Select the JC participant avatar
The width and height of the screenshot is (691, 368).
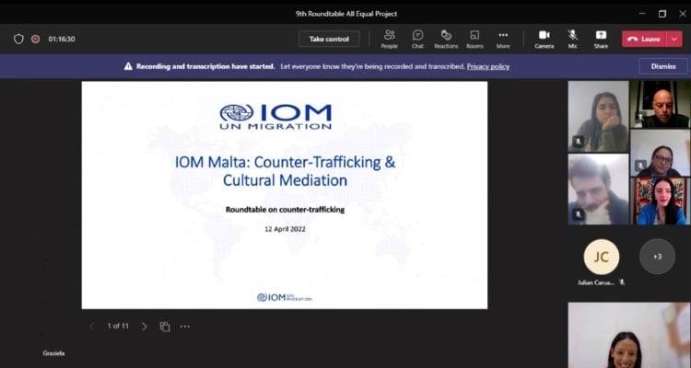pyautogui.click(x=601, y=257)
